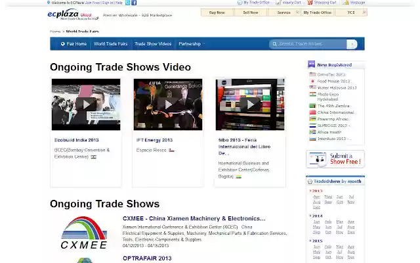The height and width of the screenshot is (263, 420).
Task: Click the My Trade Office icon in the top bar
Action: click(x=240, y=3)
